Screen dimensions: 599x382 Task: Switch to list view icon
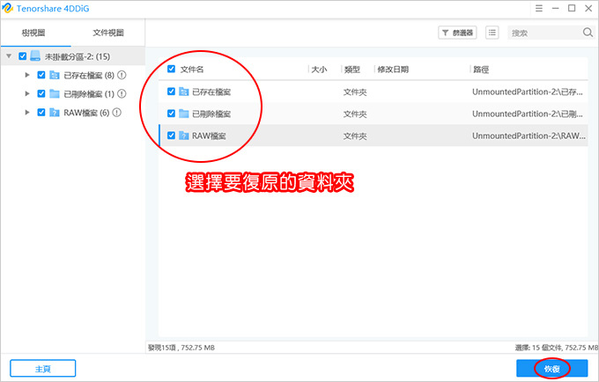[492, 33]
